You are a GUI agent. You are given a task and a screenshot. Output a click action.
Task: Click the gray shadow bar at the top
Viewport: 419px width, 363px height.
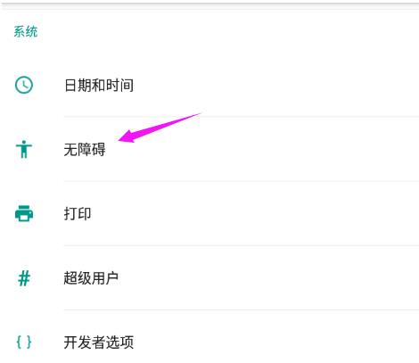click(x=209, y=5)
